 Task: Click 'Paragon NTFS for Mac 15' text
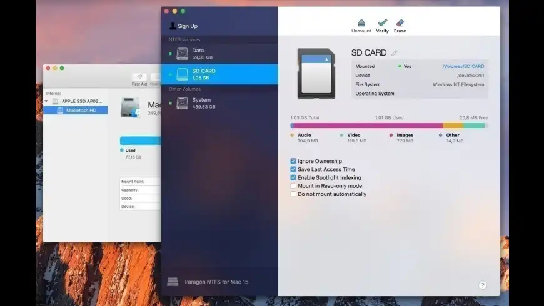click(216, 282)
